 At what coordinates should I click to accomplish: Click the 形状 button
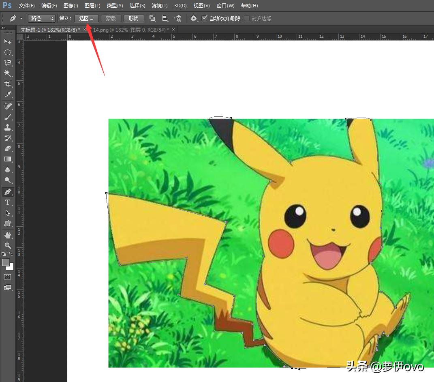pos(134,18)
